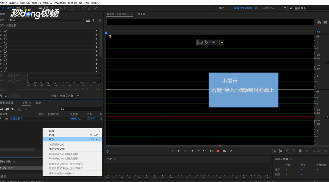Select the Lasso Selection tool

pyautogui.click(x=84, y=8)
